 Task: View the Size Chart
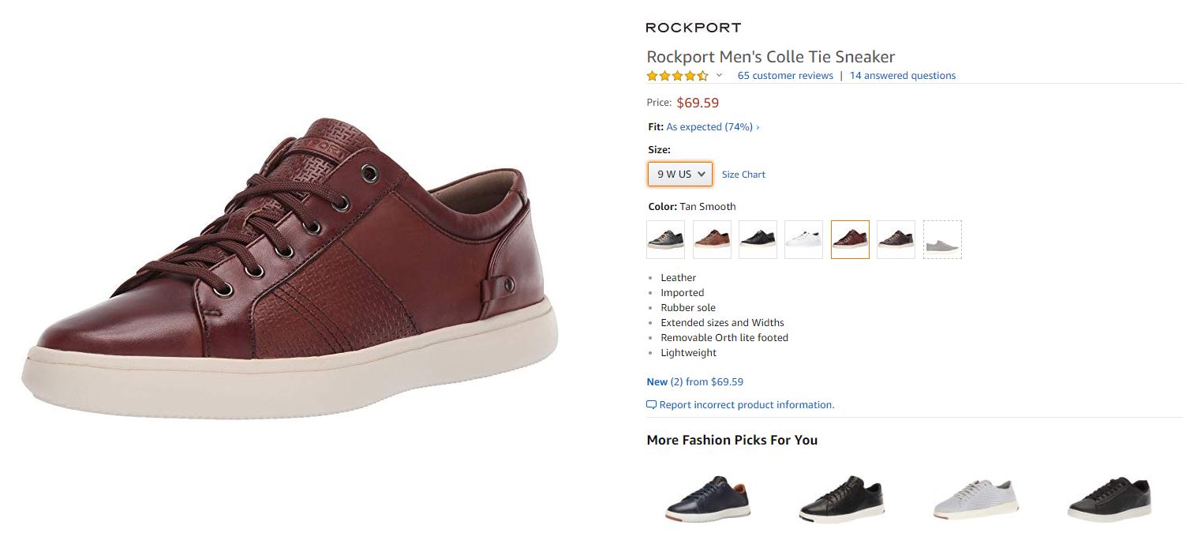point(743,175)
